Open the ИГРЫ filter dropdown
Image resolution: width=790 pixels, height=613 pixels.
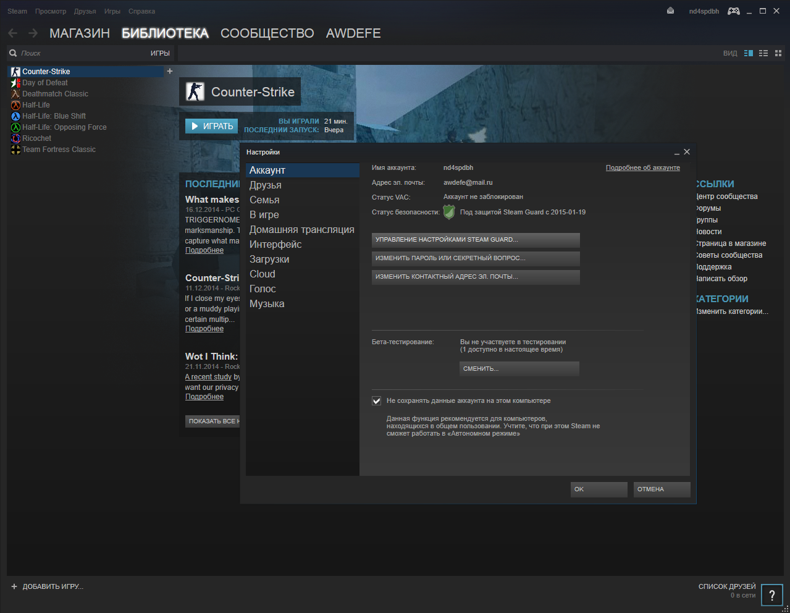coord(160,53)
